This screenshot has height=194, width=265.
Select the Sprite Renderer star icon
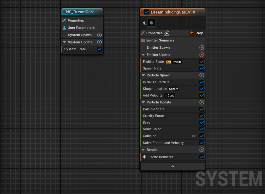[x=144, y=157]
